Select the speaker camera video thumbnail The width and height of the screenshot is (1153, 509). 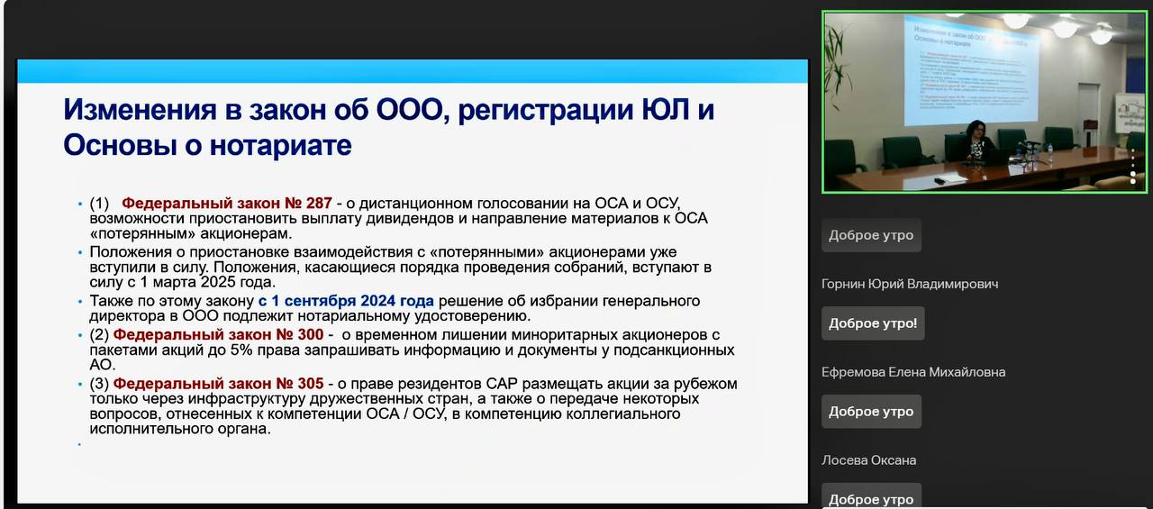click(x=984, y=101)
